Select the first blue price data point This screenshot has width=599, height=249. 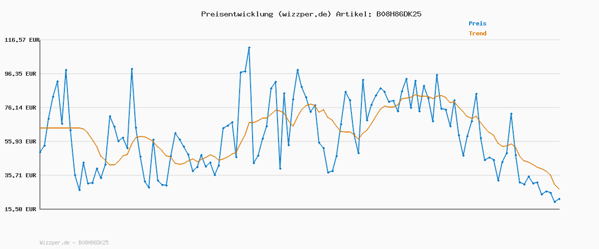[40, 152]
